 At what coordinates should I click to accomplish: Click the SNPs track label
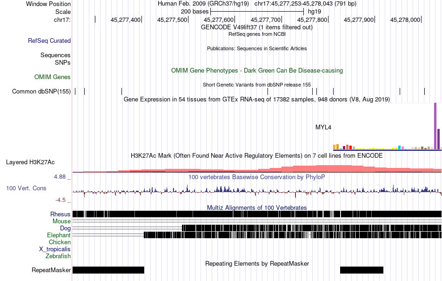63,62
